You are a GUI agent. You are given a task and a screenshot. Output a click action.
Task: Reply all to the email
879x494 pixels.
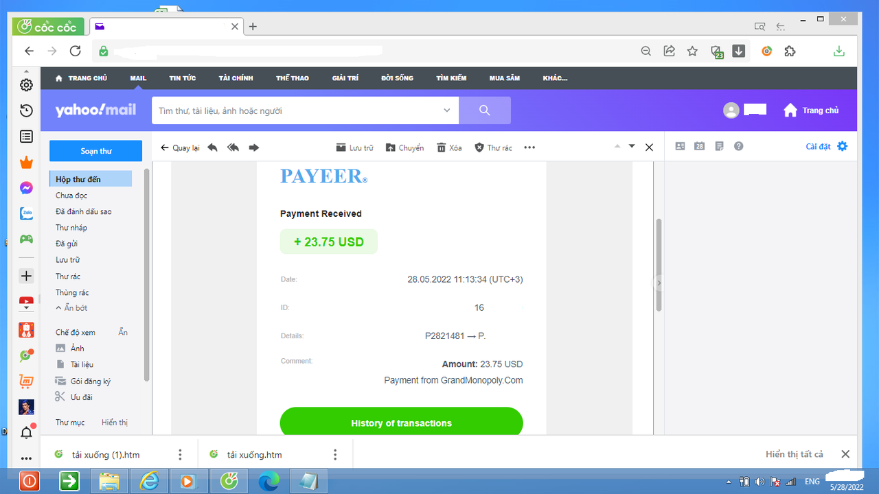pos(233,148)
